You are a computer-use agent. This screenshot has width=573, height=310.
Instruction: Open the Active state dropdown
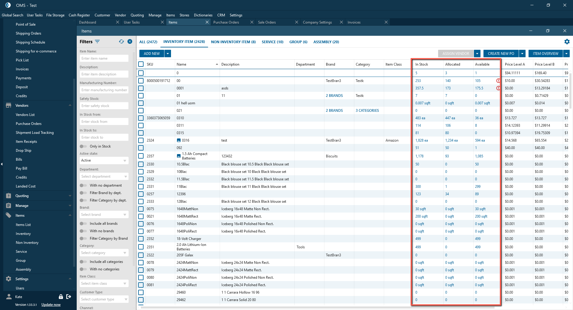104,160
